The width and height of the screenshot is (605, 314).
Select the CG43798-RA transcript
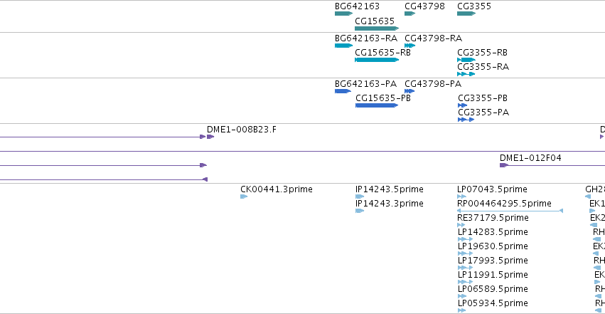(x=409, y=46)
